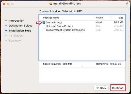Click the Go Back button
This screenshot has width=131, height=94.
pyautogui.click(x=101, y=88)
